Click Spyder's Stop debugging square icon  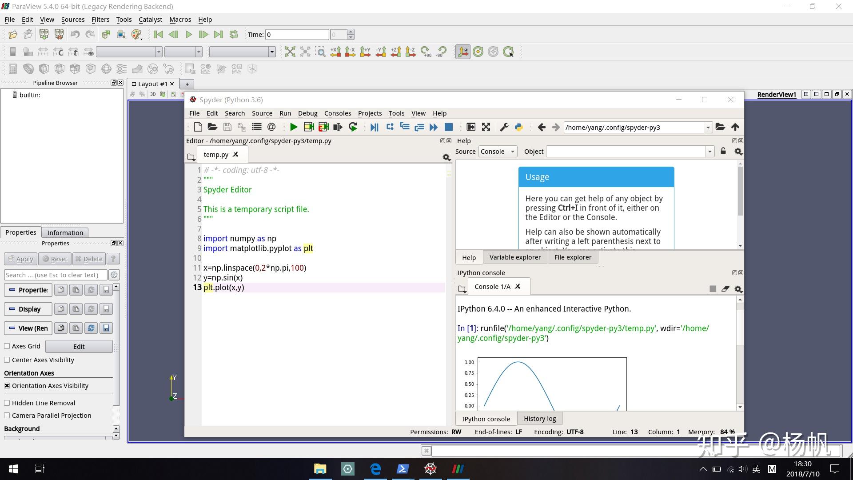point(449,127)
